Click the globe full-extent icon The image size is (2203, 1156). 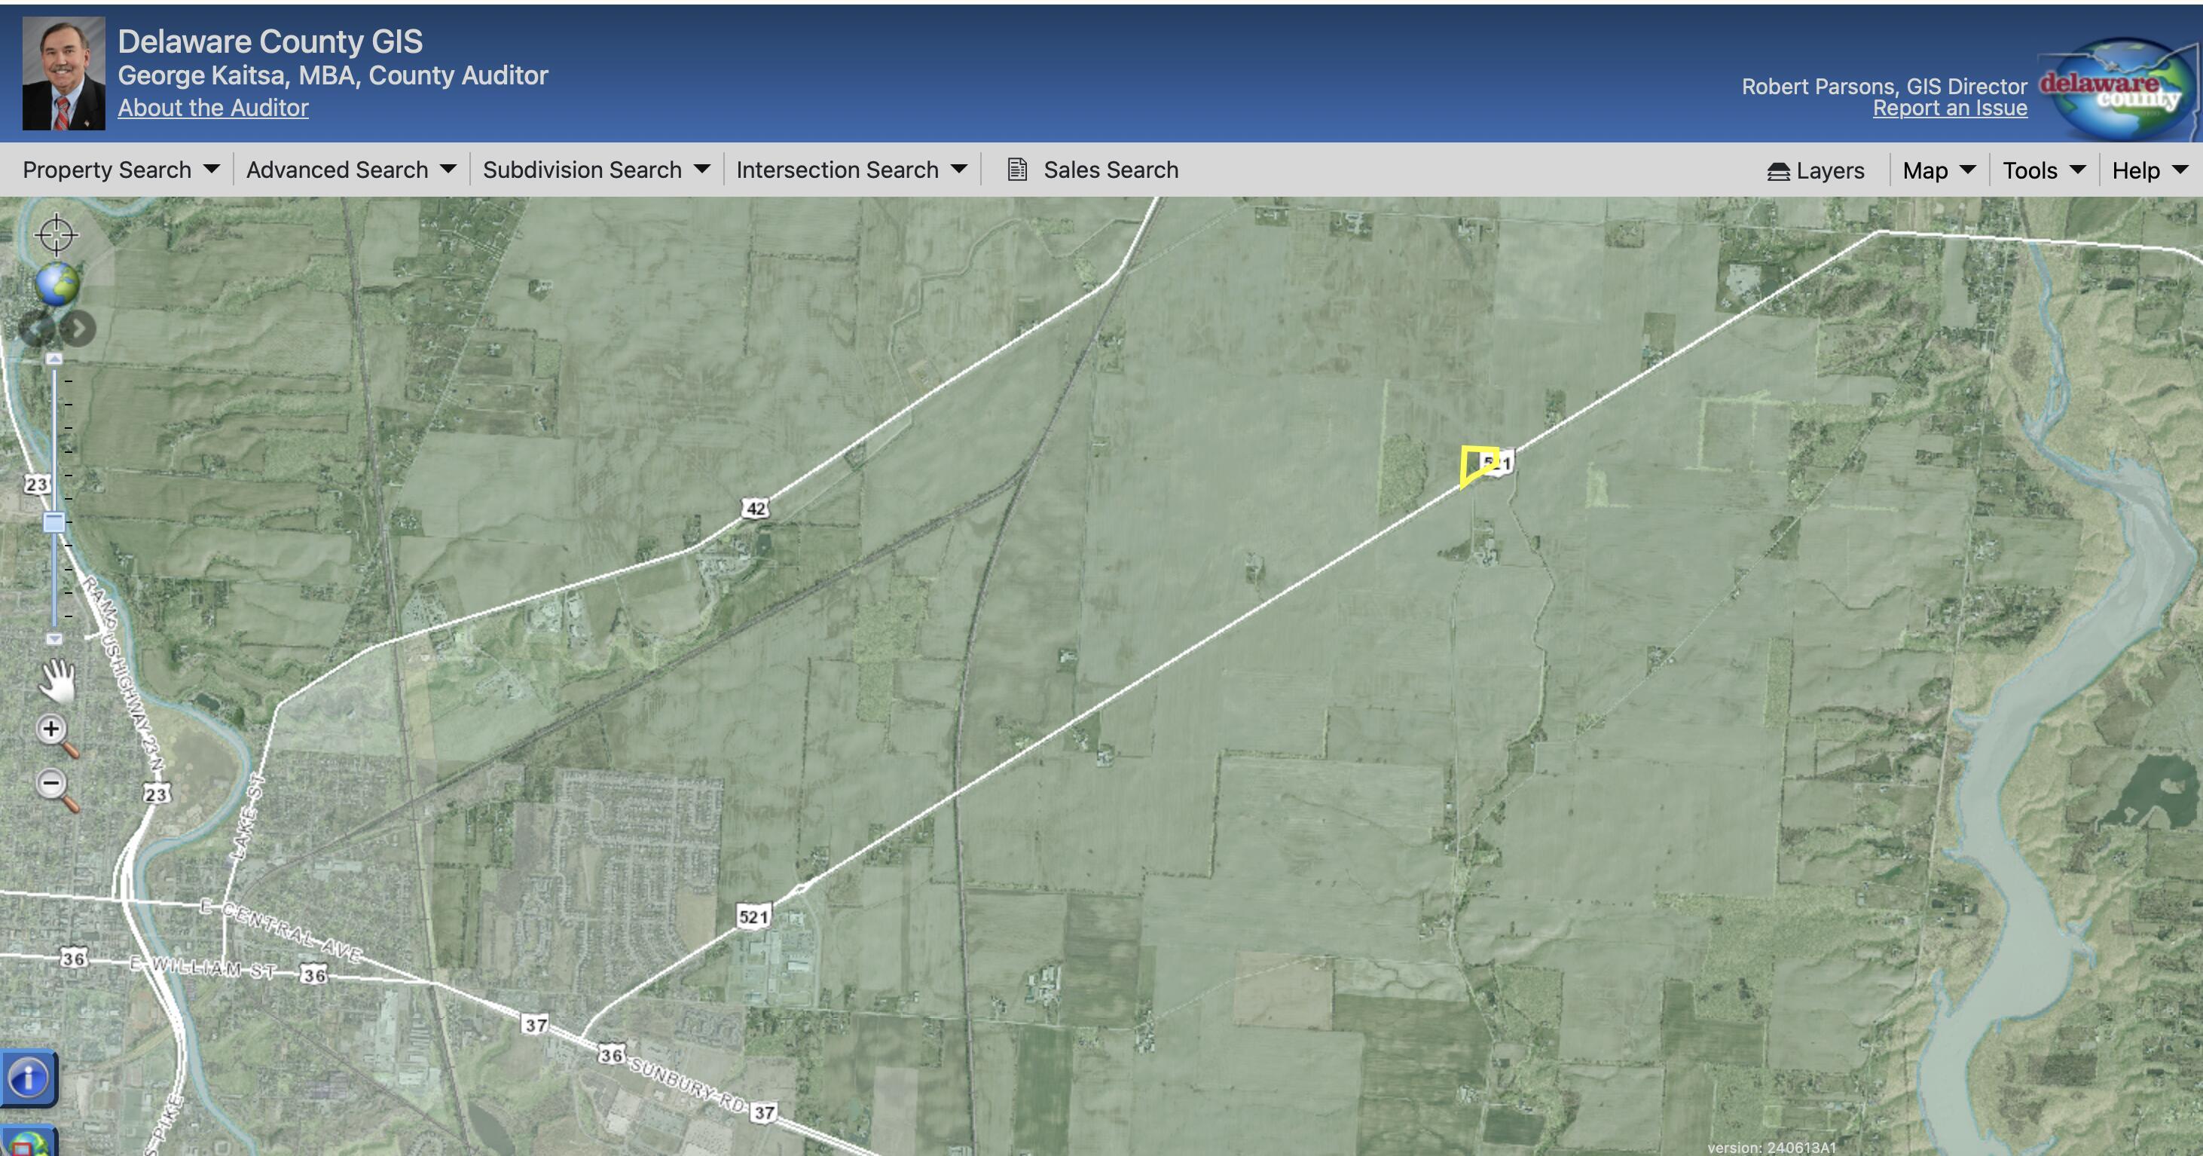[57, 284]
